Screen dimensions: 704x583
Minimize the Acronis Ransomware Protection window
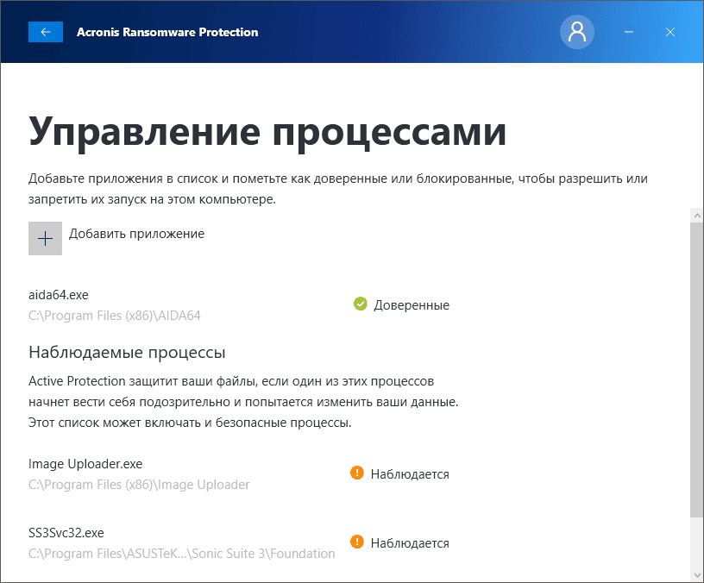click(x=629, y=32)
